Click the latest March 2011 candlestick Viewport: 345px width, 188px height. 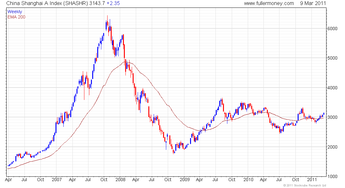tap(324, 114)
